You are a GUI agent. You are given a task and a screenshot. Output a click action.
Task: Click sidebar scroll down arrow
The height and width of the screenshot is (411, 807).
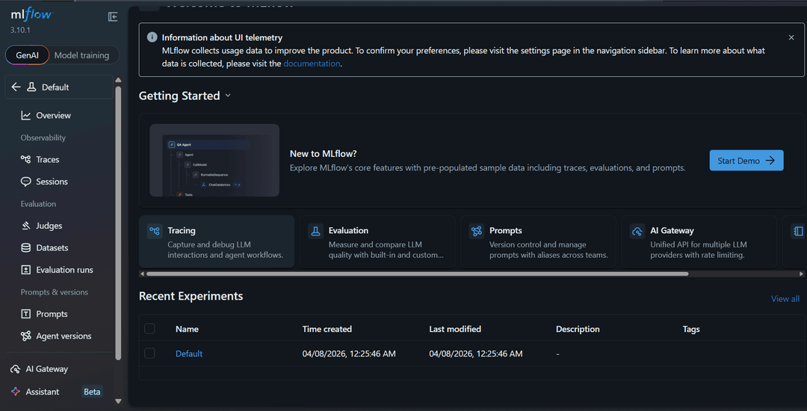point(118,401)
